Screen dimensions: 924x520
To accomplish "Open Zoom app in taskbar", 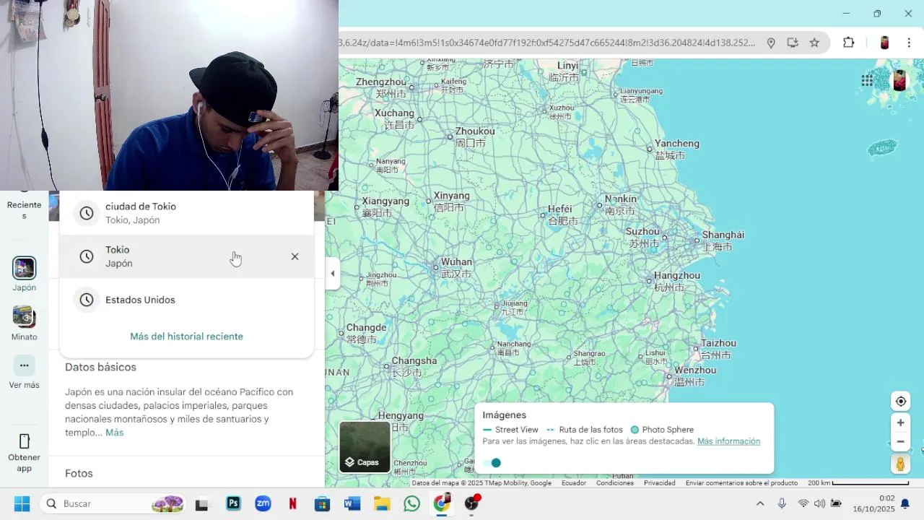I will click(263, 503).
